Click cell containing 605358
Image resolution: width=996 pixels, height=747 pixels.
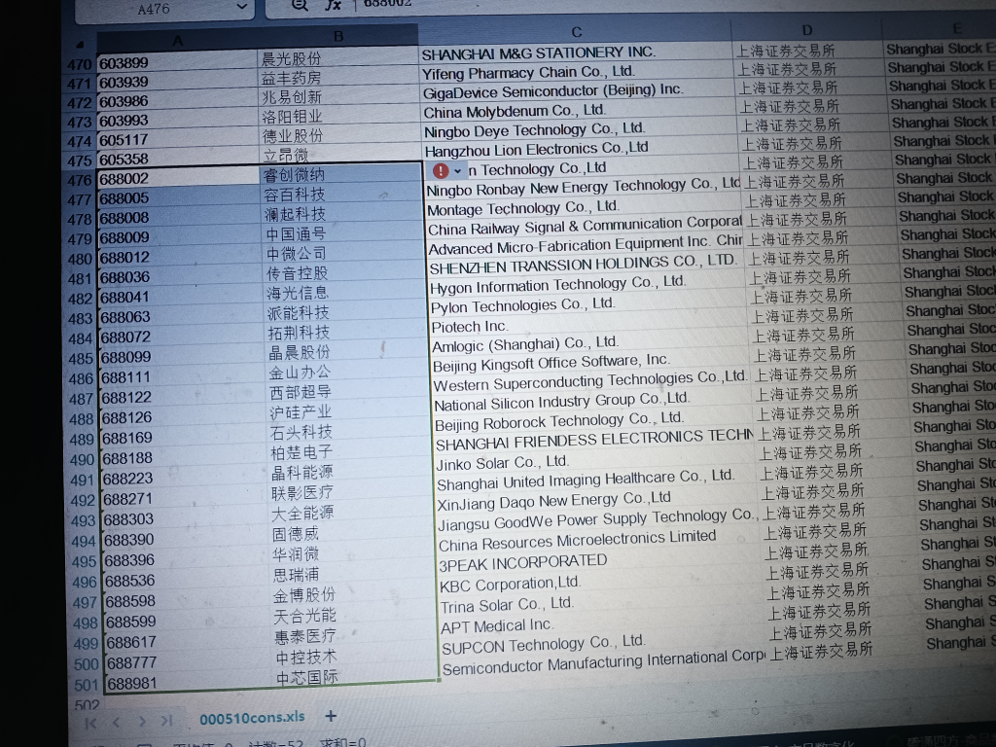pos(178,159)
